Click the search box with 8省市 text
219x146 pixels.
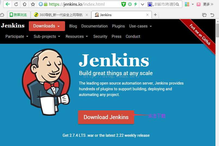tap(165, 4)
